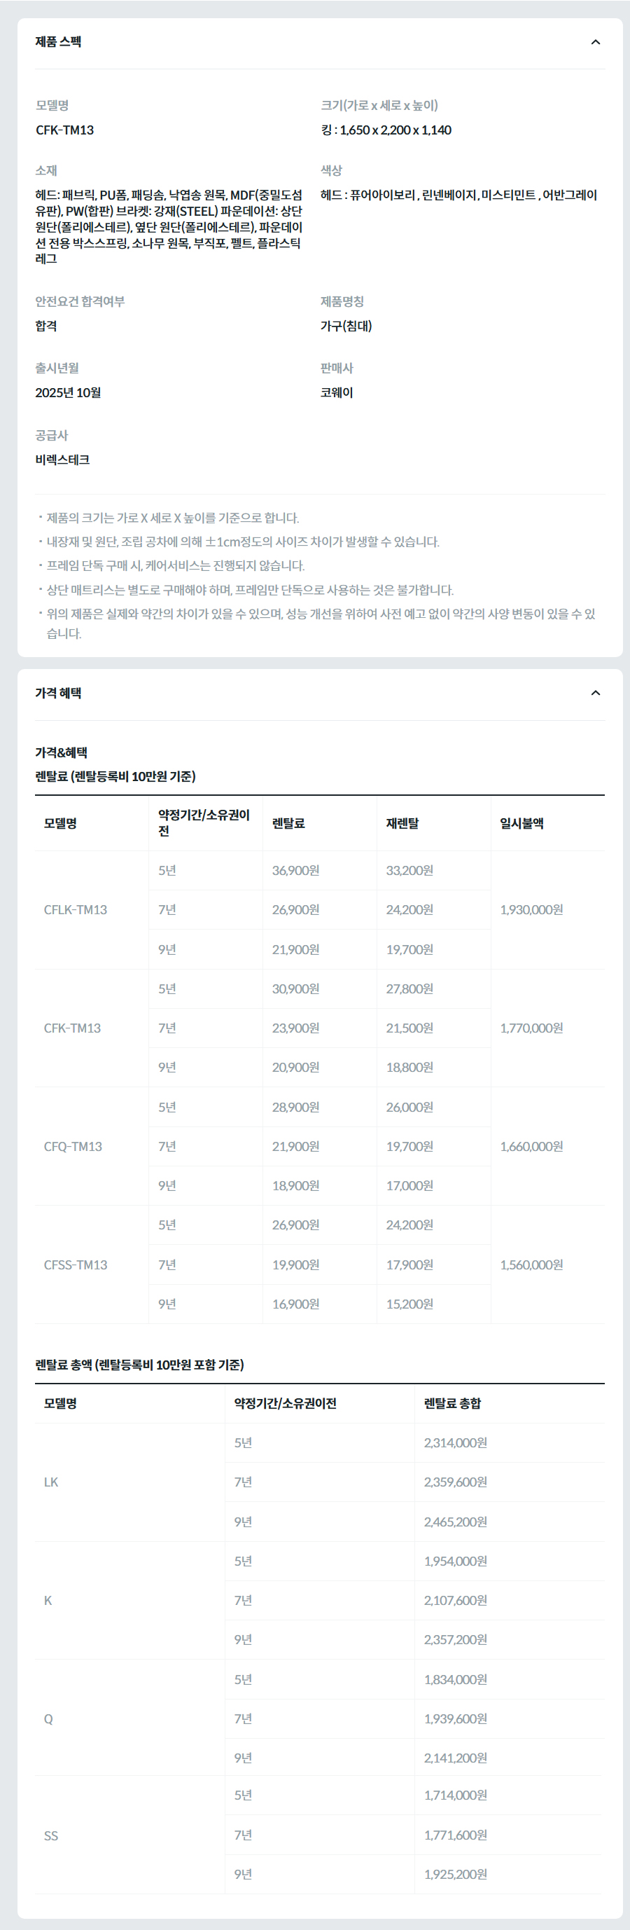Click the 렌탈료 column header
Screen dimensions: 630x1930
(285, 822)
